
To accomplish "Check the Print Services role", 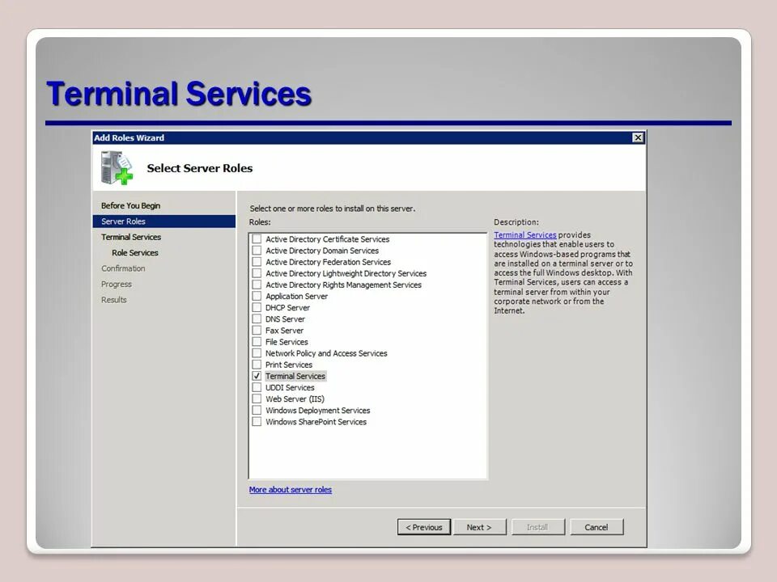I will point(257,365).
